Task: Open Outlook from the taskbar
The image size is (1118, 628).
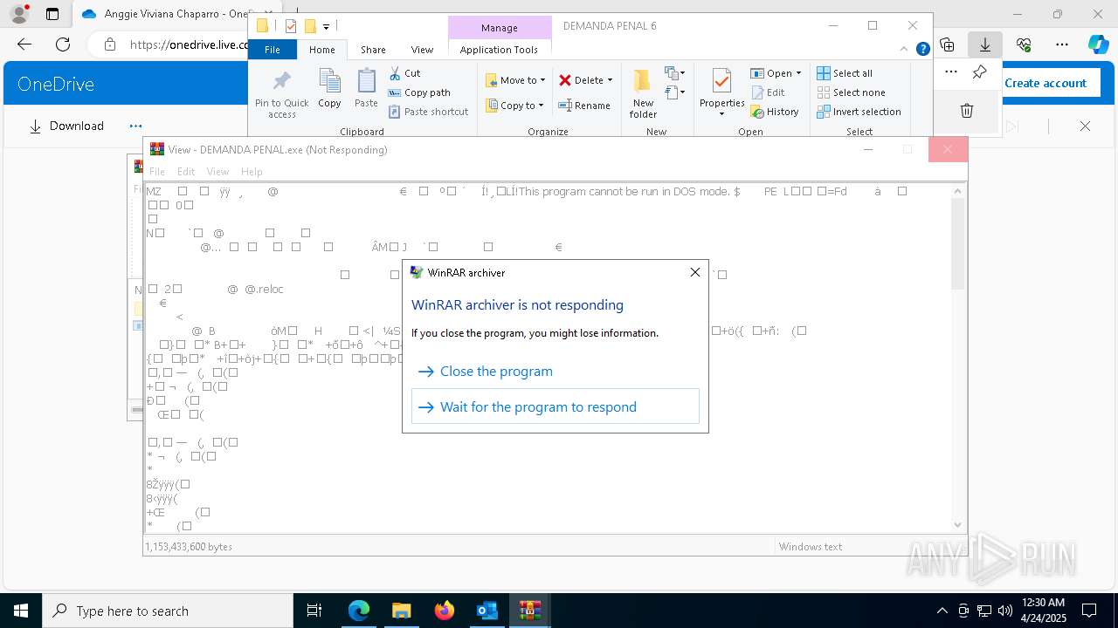Action: pyautogui.click(x=487, y=611)
